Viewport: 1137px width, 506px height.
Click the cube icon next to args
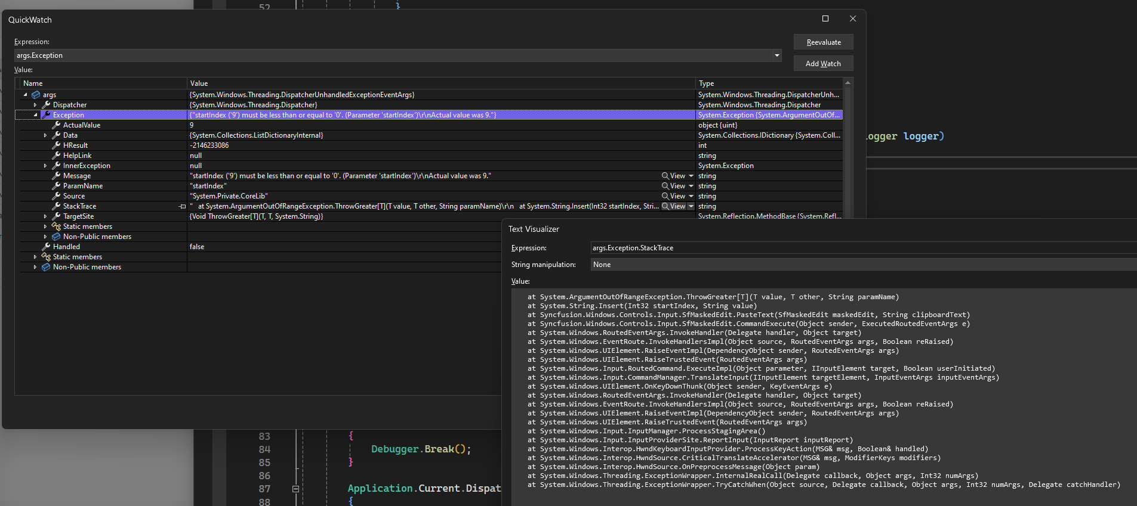coord(36,95)
